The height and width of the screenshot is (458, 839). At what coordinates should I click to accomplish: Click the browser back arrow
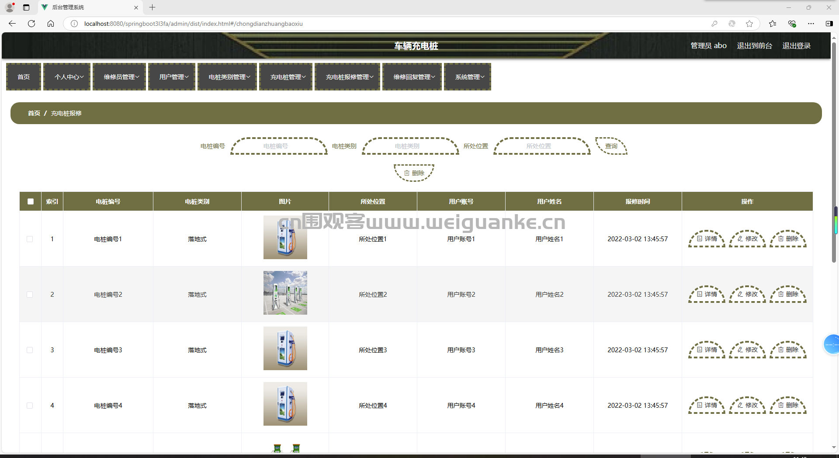coord(12,24)
